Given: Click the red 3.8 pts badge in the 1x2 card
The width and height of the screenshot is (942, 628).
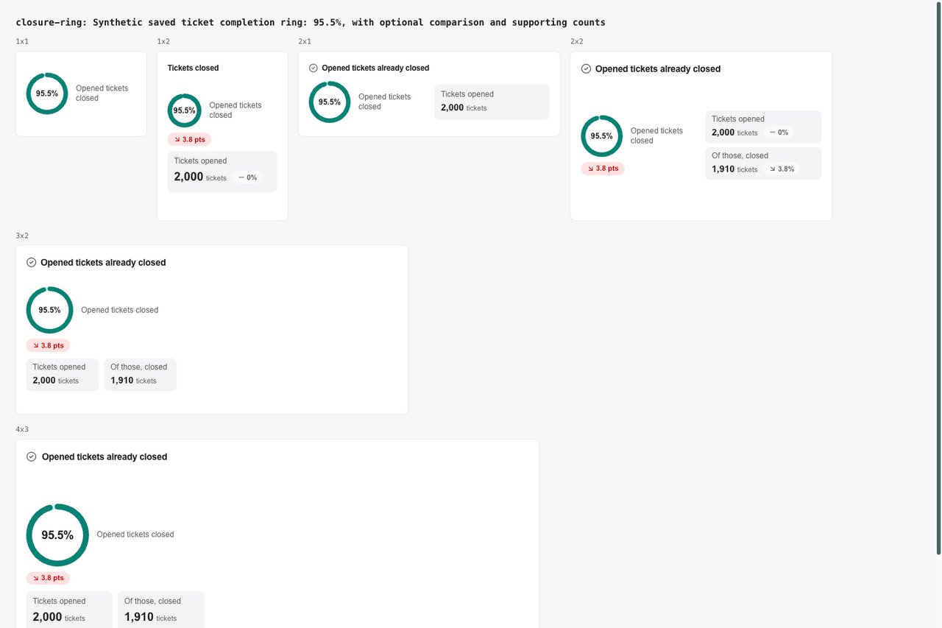Looking at the screenshot, I should [x=190, y=139].
